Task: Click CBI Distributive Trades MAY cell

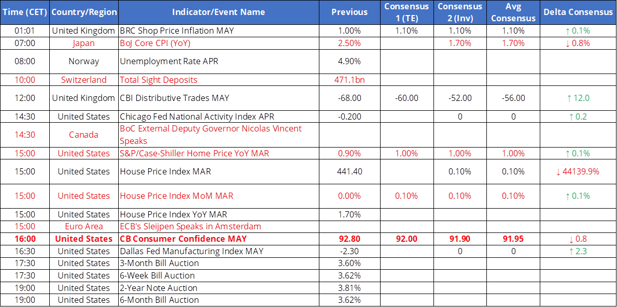Action: pos(219,98)
